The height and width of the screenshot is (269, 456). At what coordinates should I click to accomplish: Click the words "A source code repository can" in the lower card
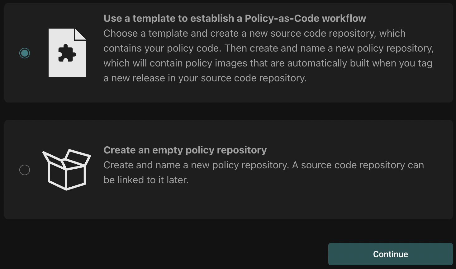point(358,165)
